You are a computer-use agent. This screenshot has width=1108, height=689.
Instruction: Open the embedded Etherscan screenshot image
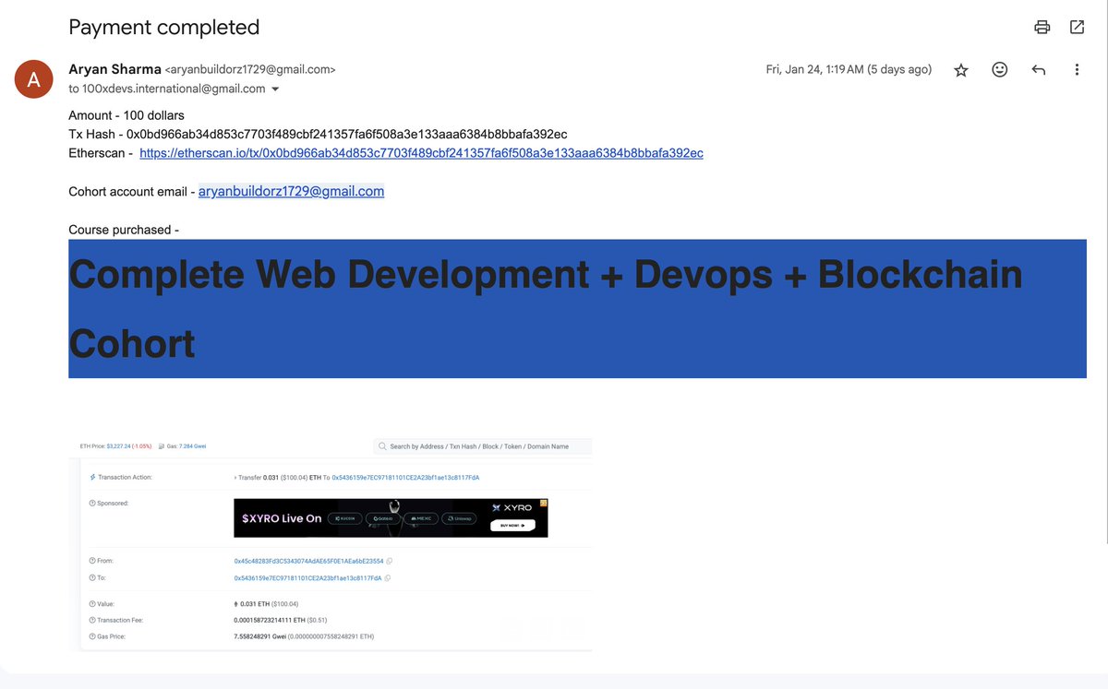[331, 543]
